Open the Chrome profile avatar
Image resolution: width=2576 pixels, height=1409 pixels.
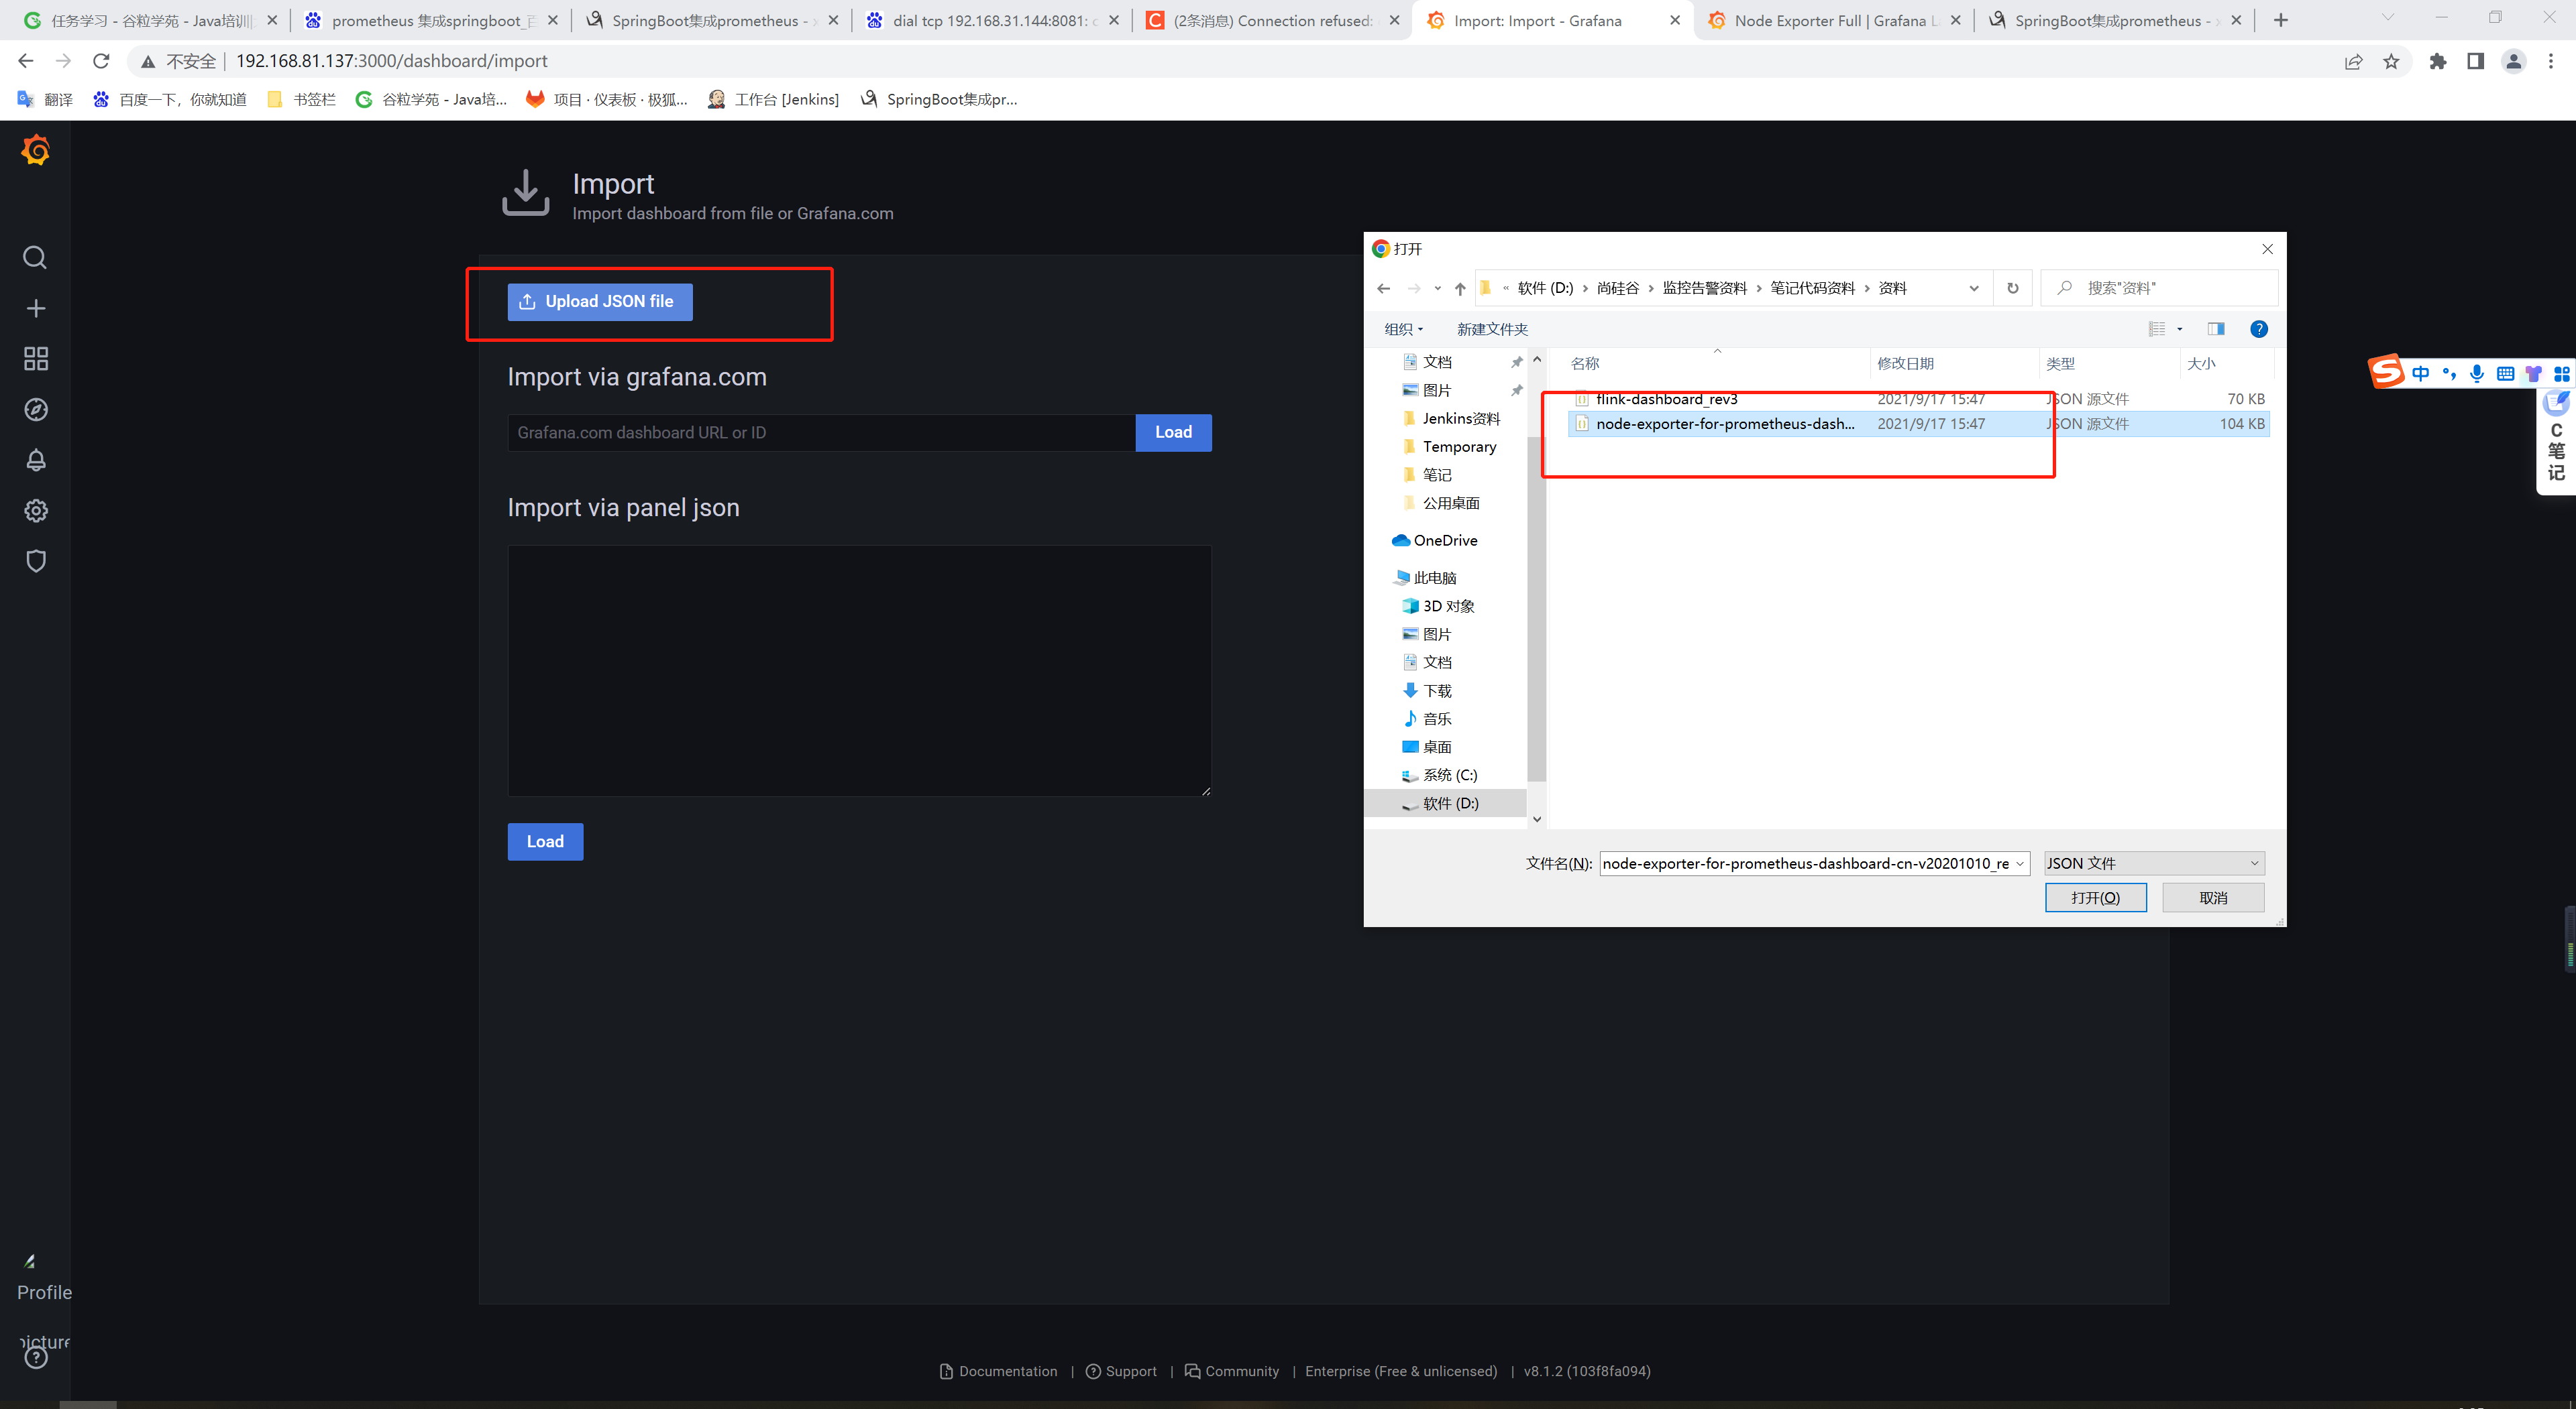(x=2514, y=62)
